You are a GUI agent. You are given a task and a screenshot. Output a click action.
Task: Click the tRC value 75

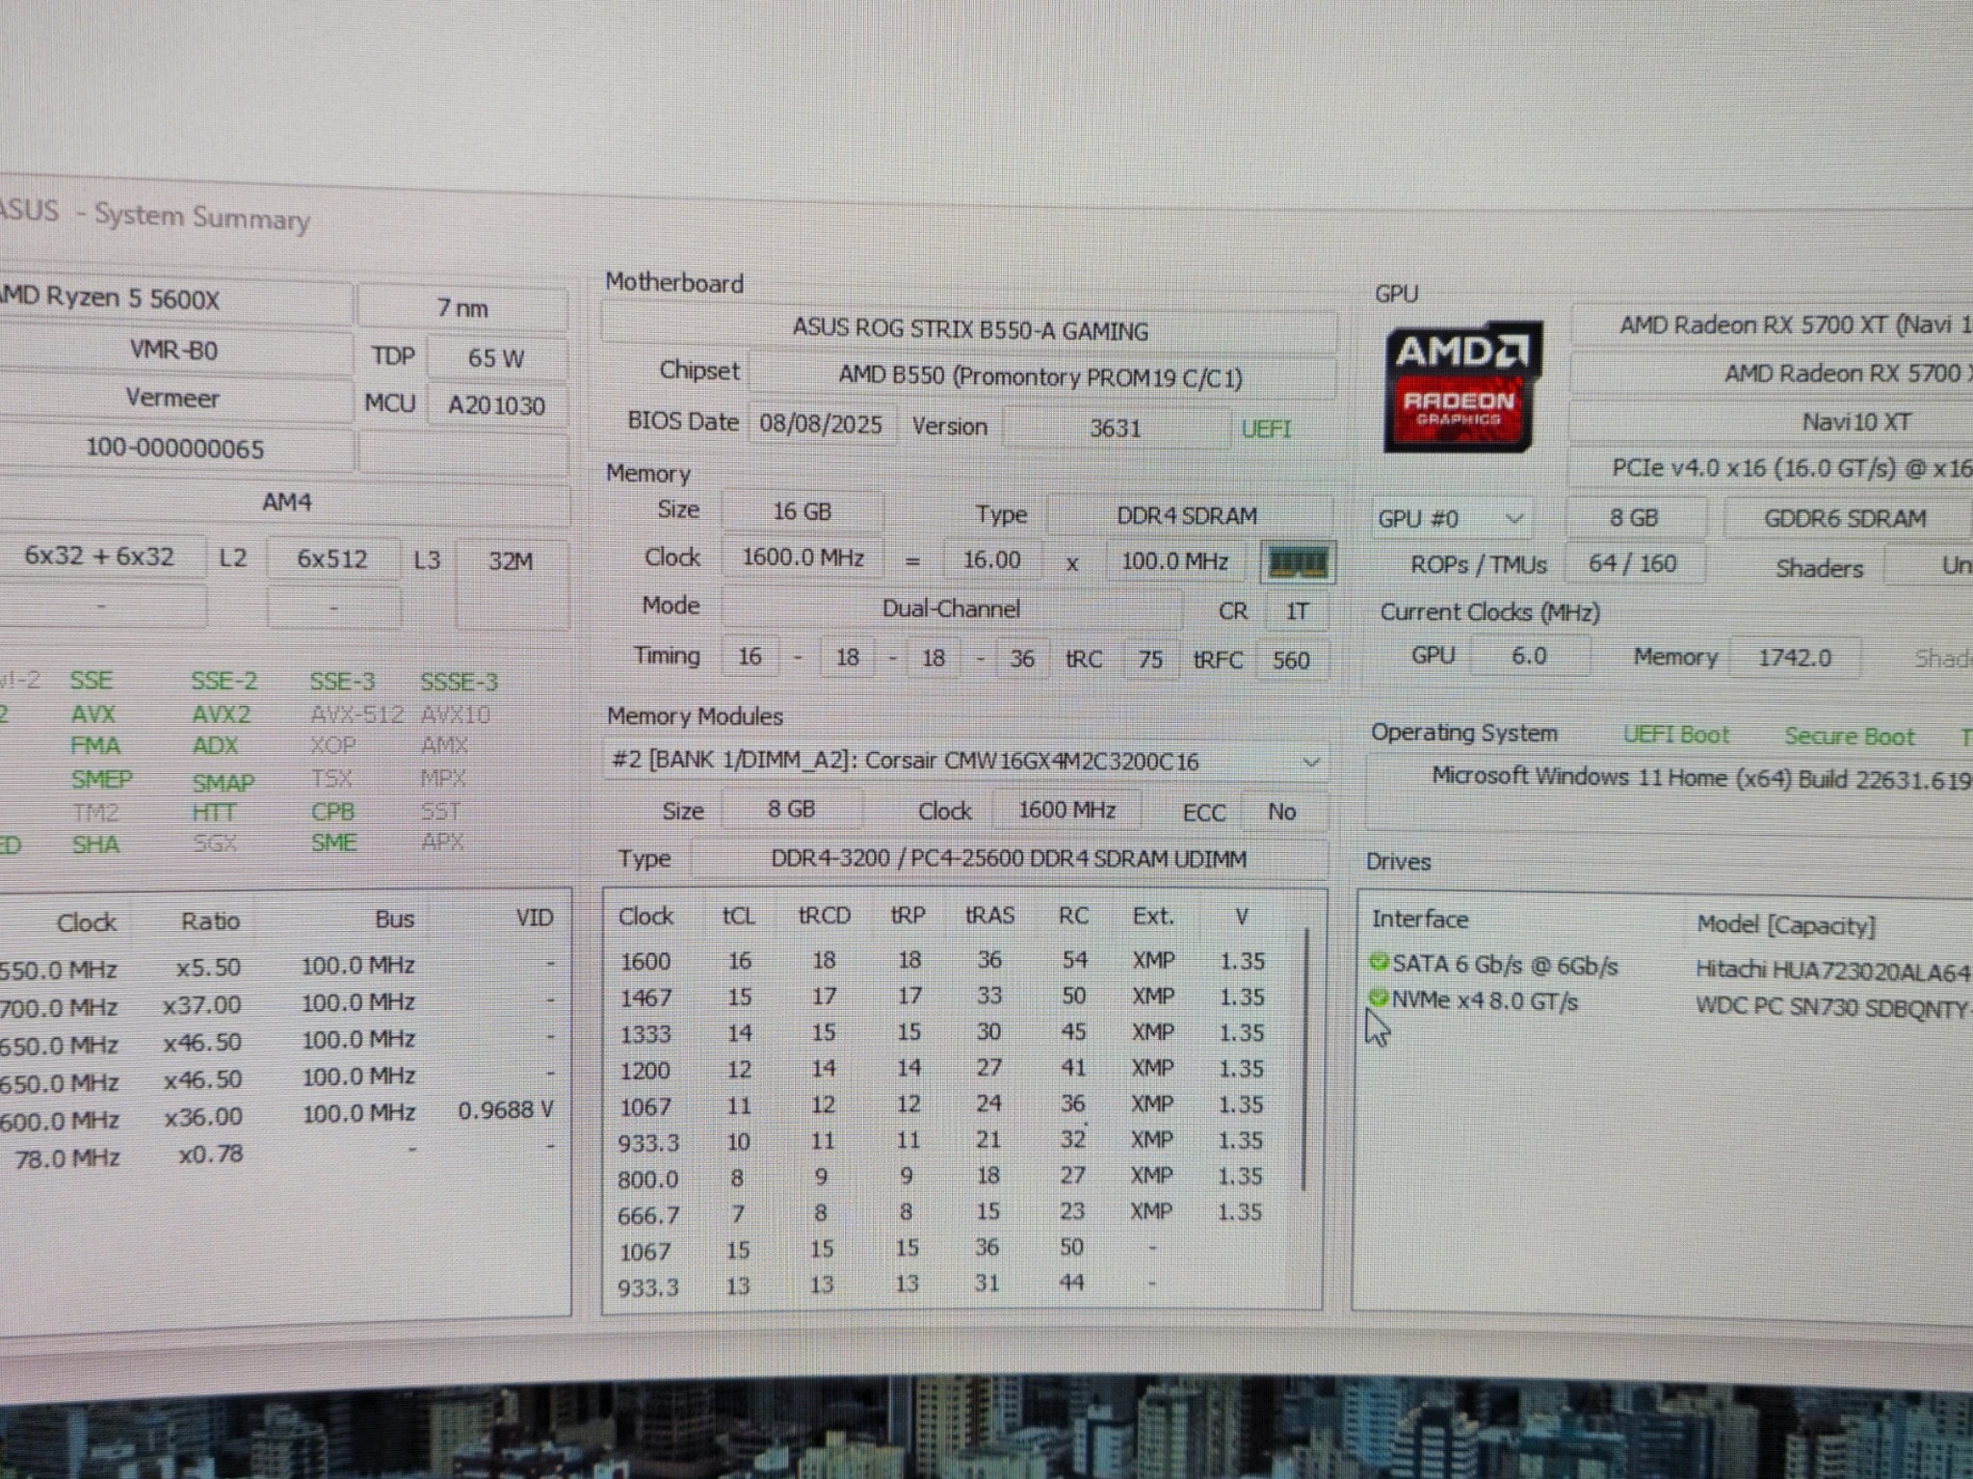tap(1150, 660)
